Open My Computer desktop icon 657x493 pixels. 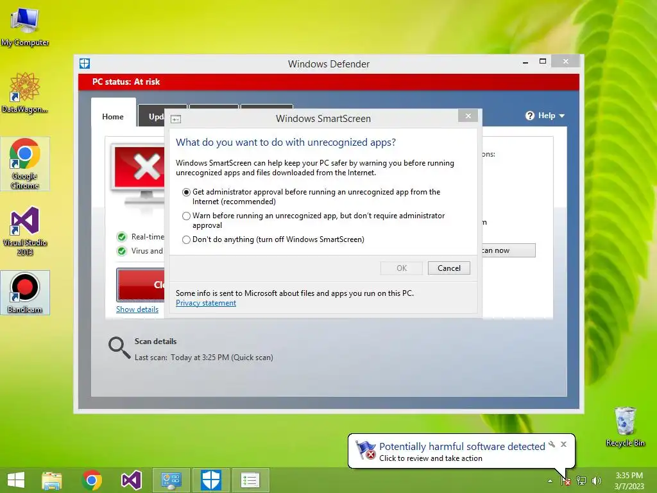pos(25,26)
